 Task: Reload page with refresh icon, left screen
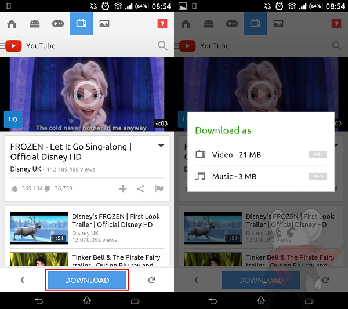click(151, 280)
